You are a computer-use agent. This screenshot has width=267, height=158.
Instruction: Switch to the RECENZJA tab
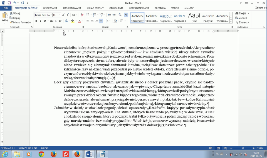pos(160,8)
